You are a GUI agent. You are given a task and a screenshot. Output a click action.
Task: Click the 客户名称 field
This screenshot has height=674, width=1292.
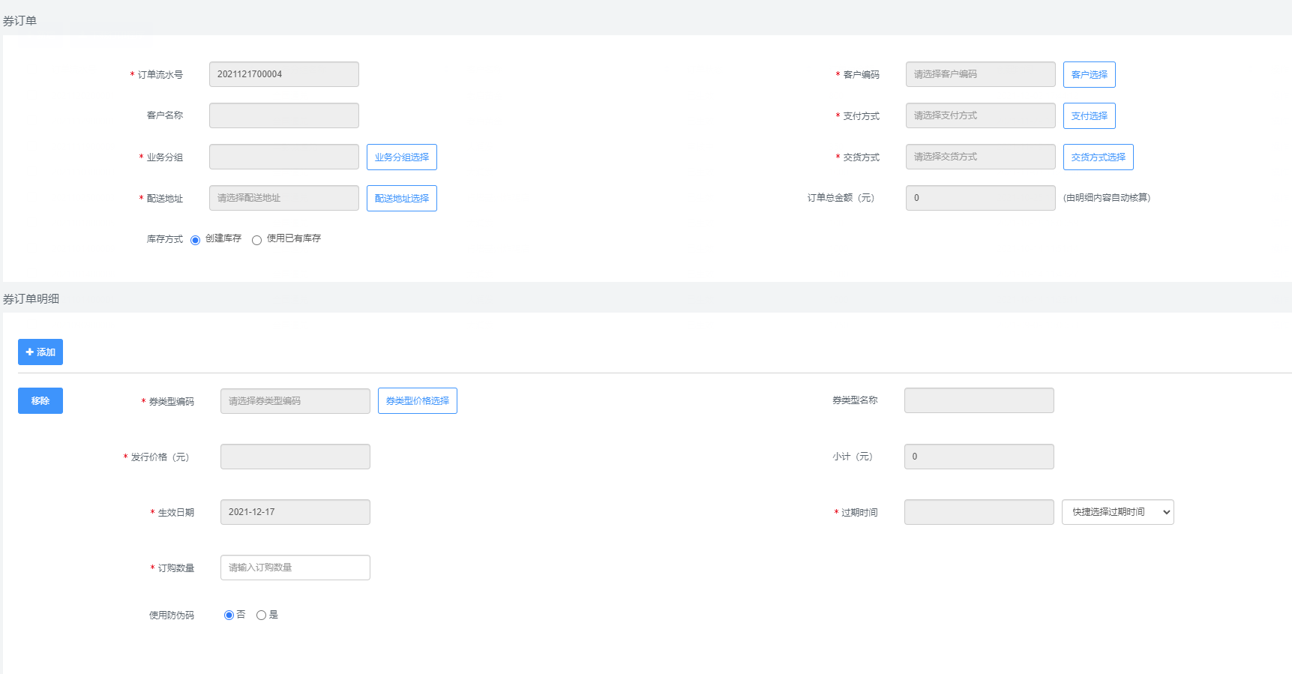[x=283, y=115]
